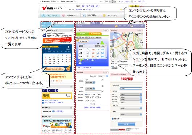192x135 pixels.
Task: Open the 地域 dropdown in FooMoo
Action: pos(131,94)
